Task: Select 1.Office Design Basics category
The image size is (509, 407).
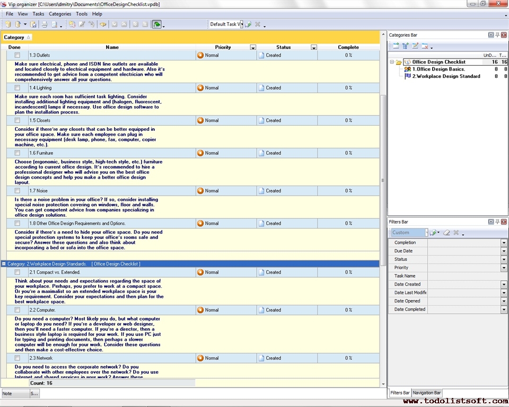Action: [438, 69]
